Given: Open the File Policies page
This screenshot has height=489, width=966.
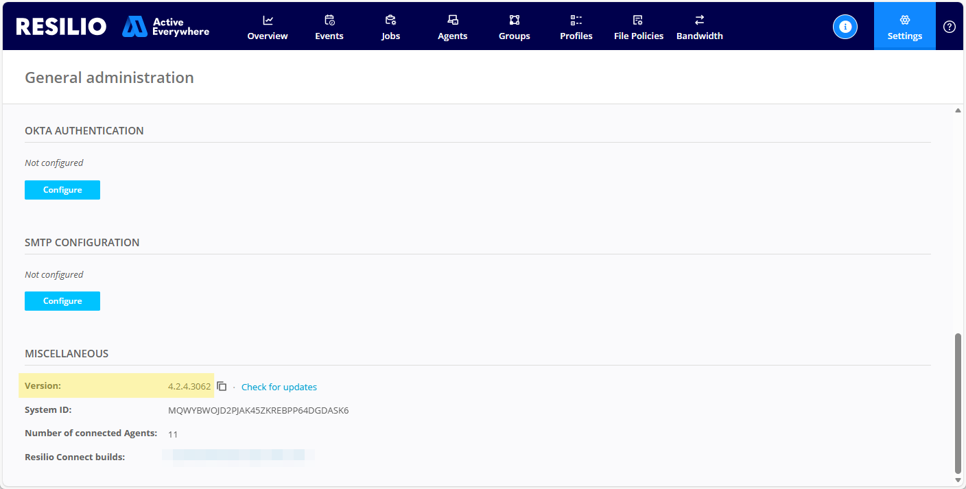Looking at the screenshot, I should tap(638, 27).
